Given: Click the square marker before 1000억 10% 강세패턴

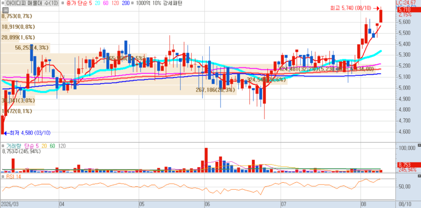Looking at the screenshot, I should (133, 3).
